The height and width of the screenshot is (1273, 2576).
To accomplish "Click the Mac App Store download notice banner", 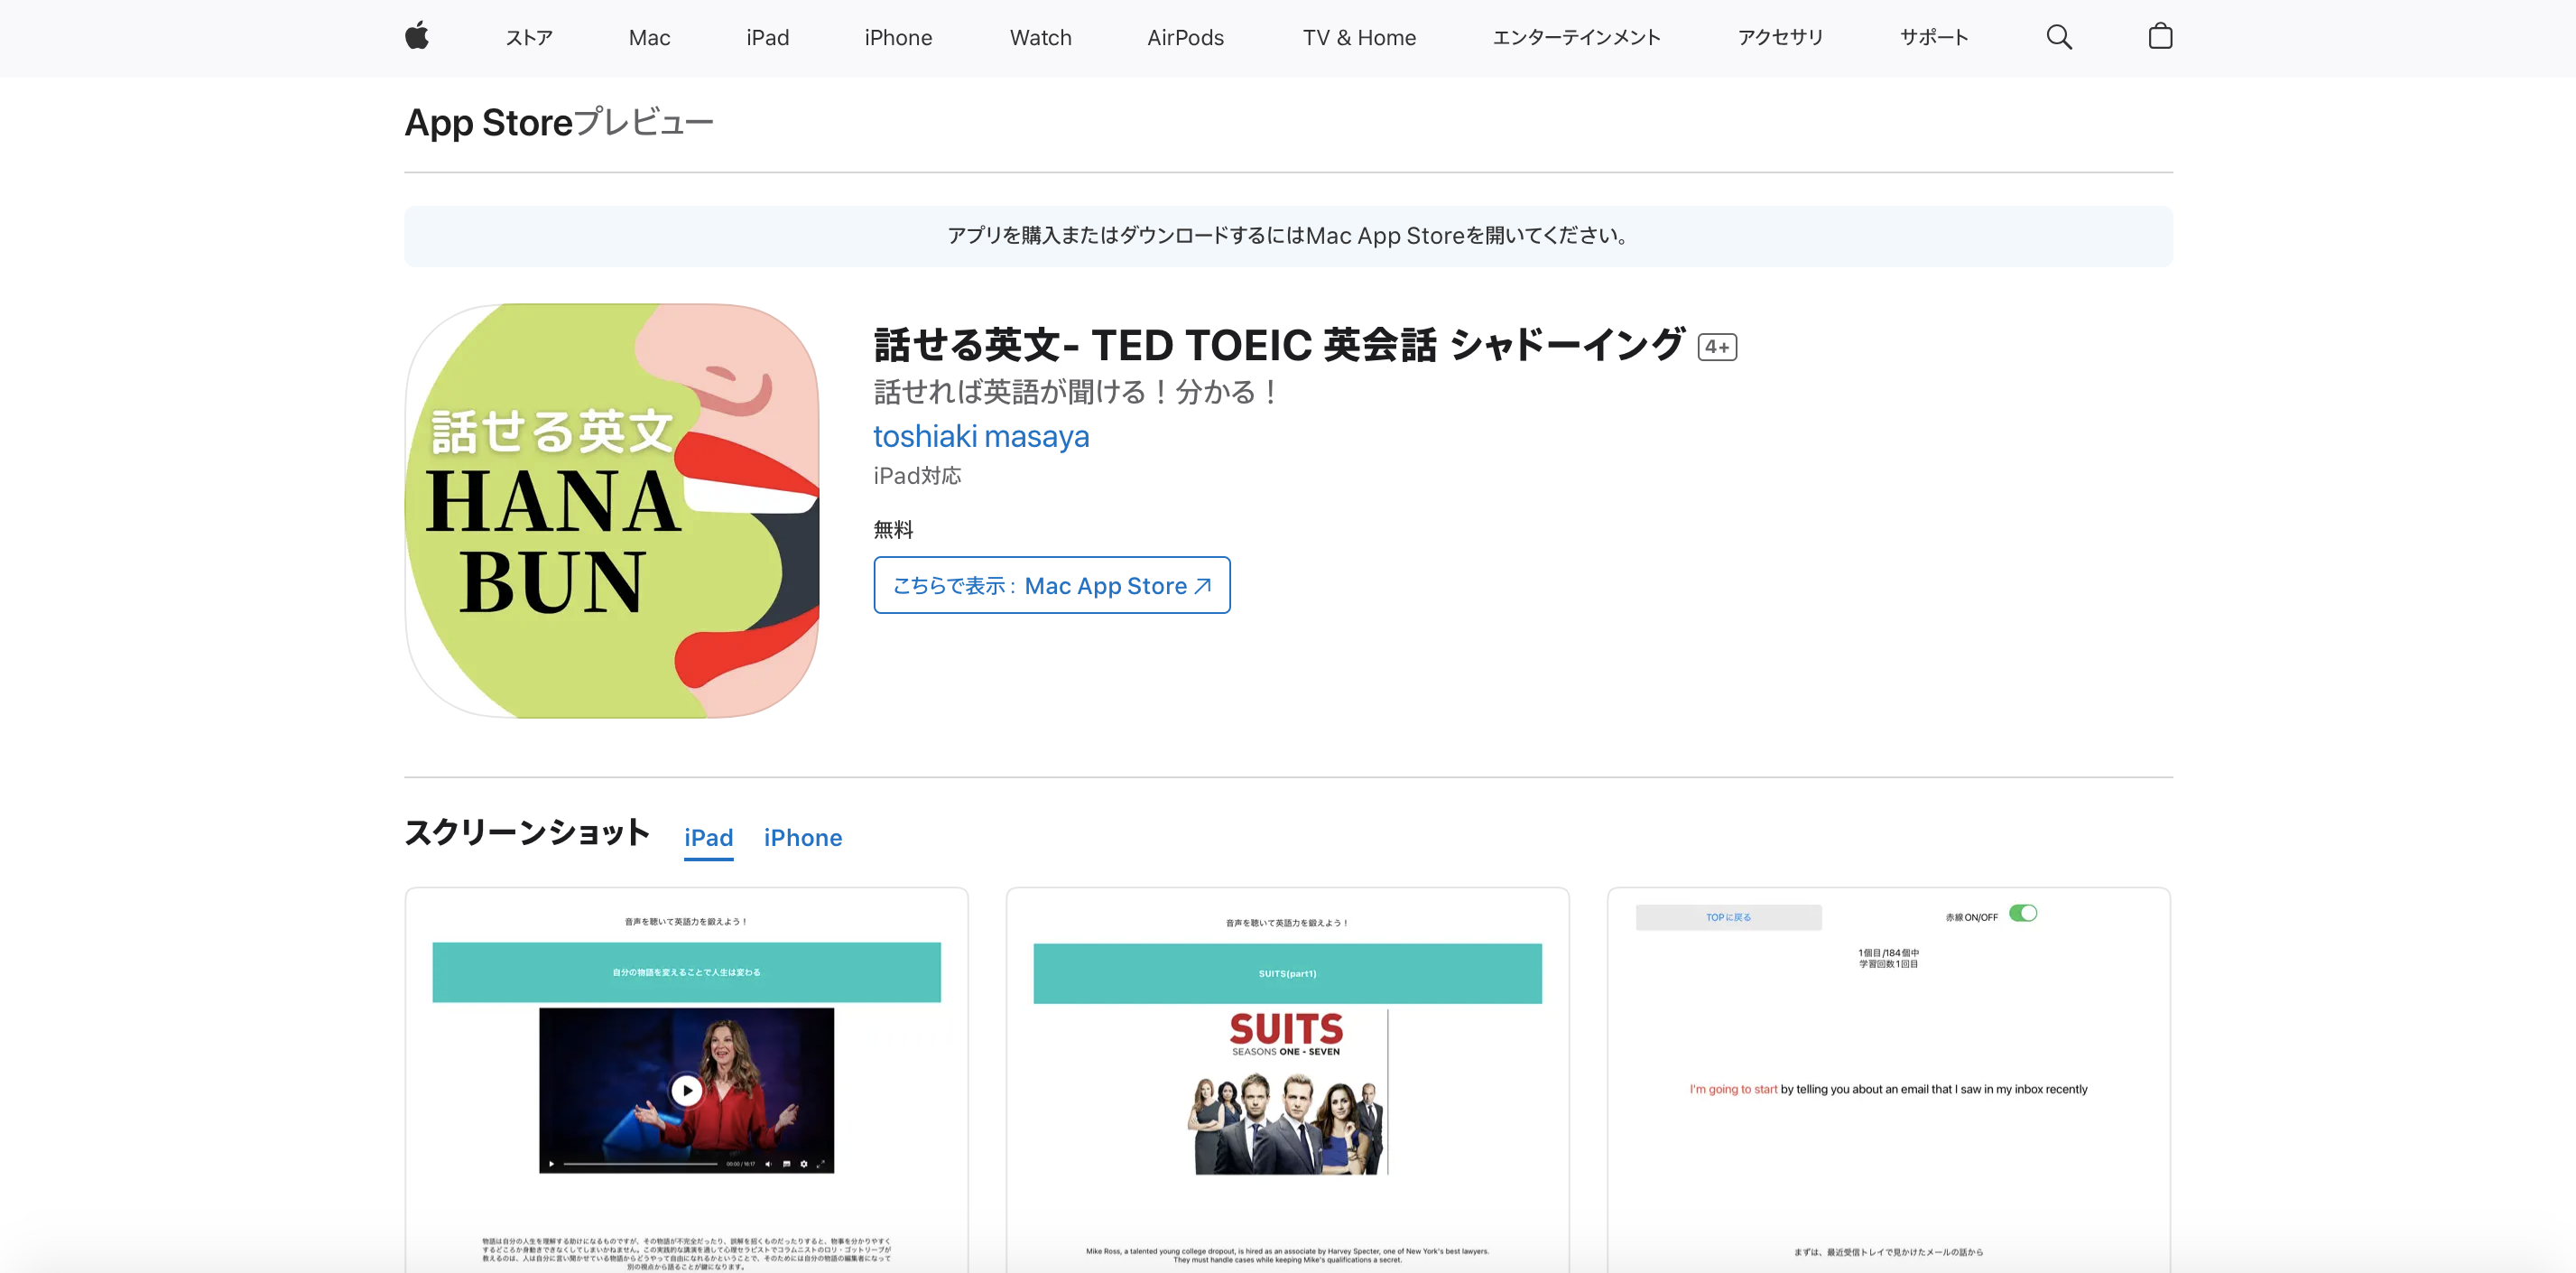I will tap(1288, 237).
